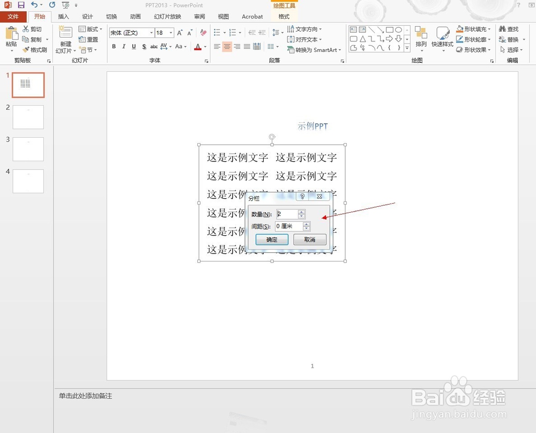Toggle Justify paragraph alignment button

coord(247,47)
